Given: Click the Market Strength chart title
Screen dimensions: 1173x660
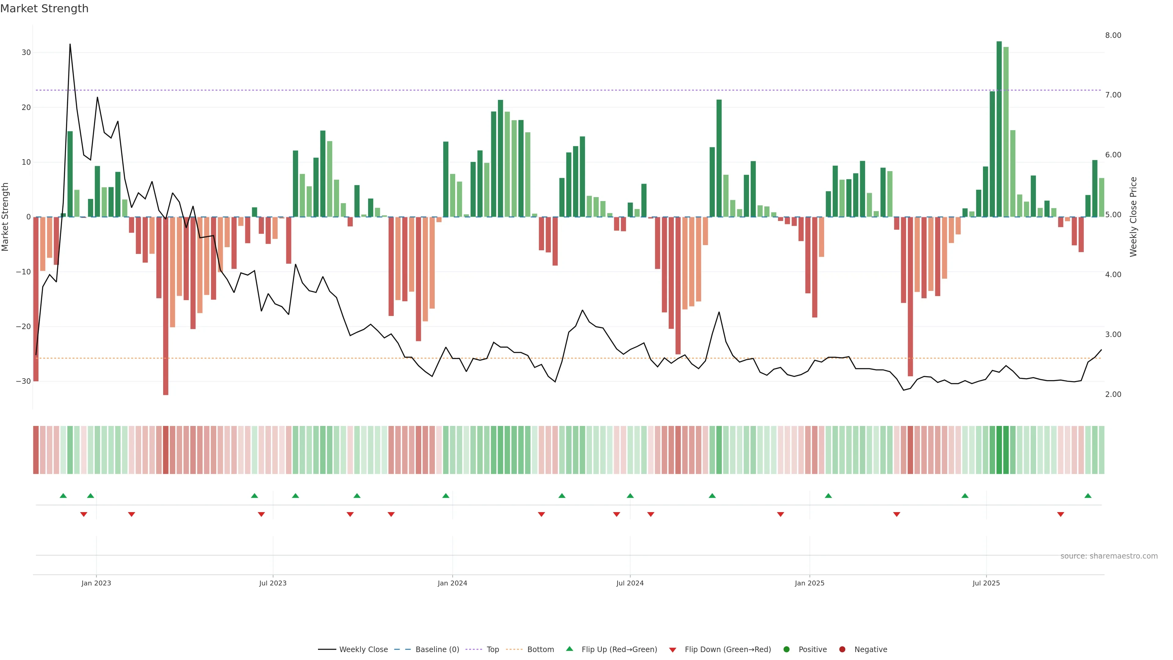Looking at the screenshot, I should [44, 9].
